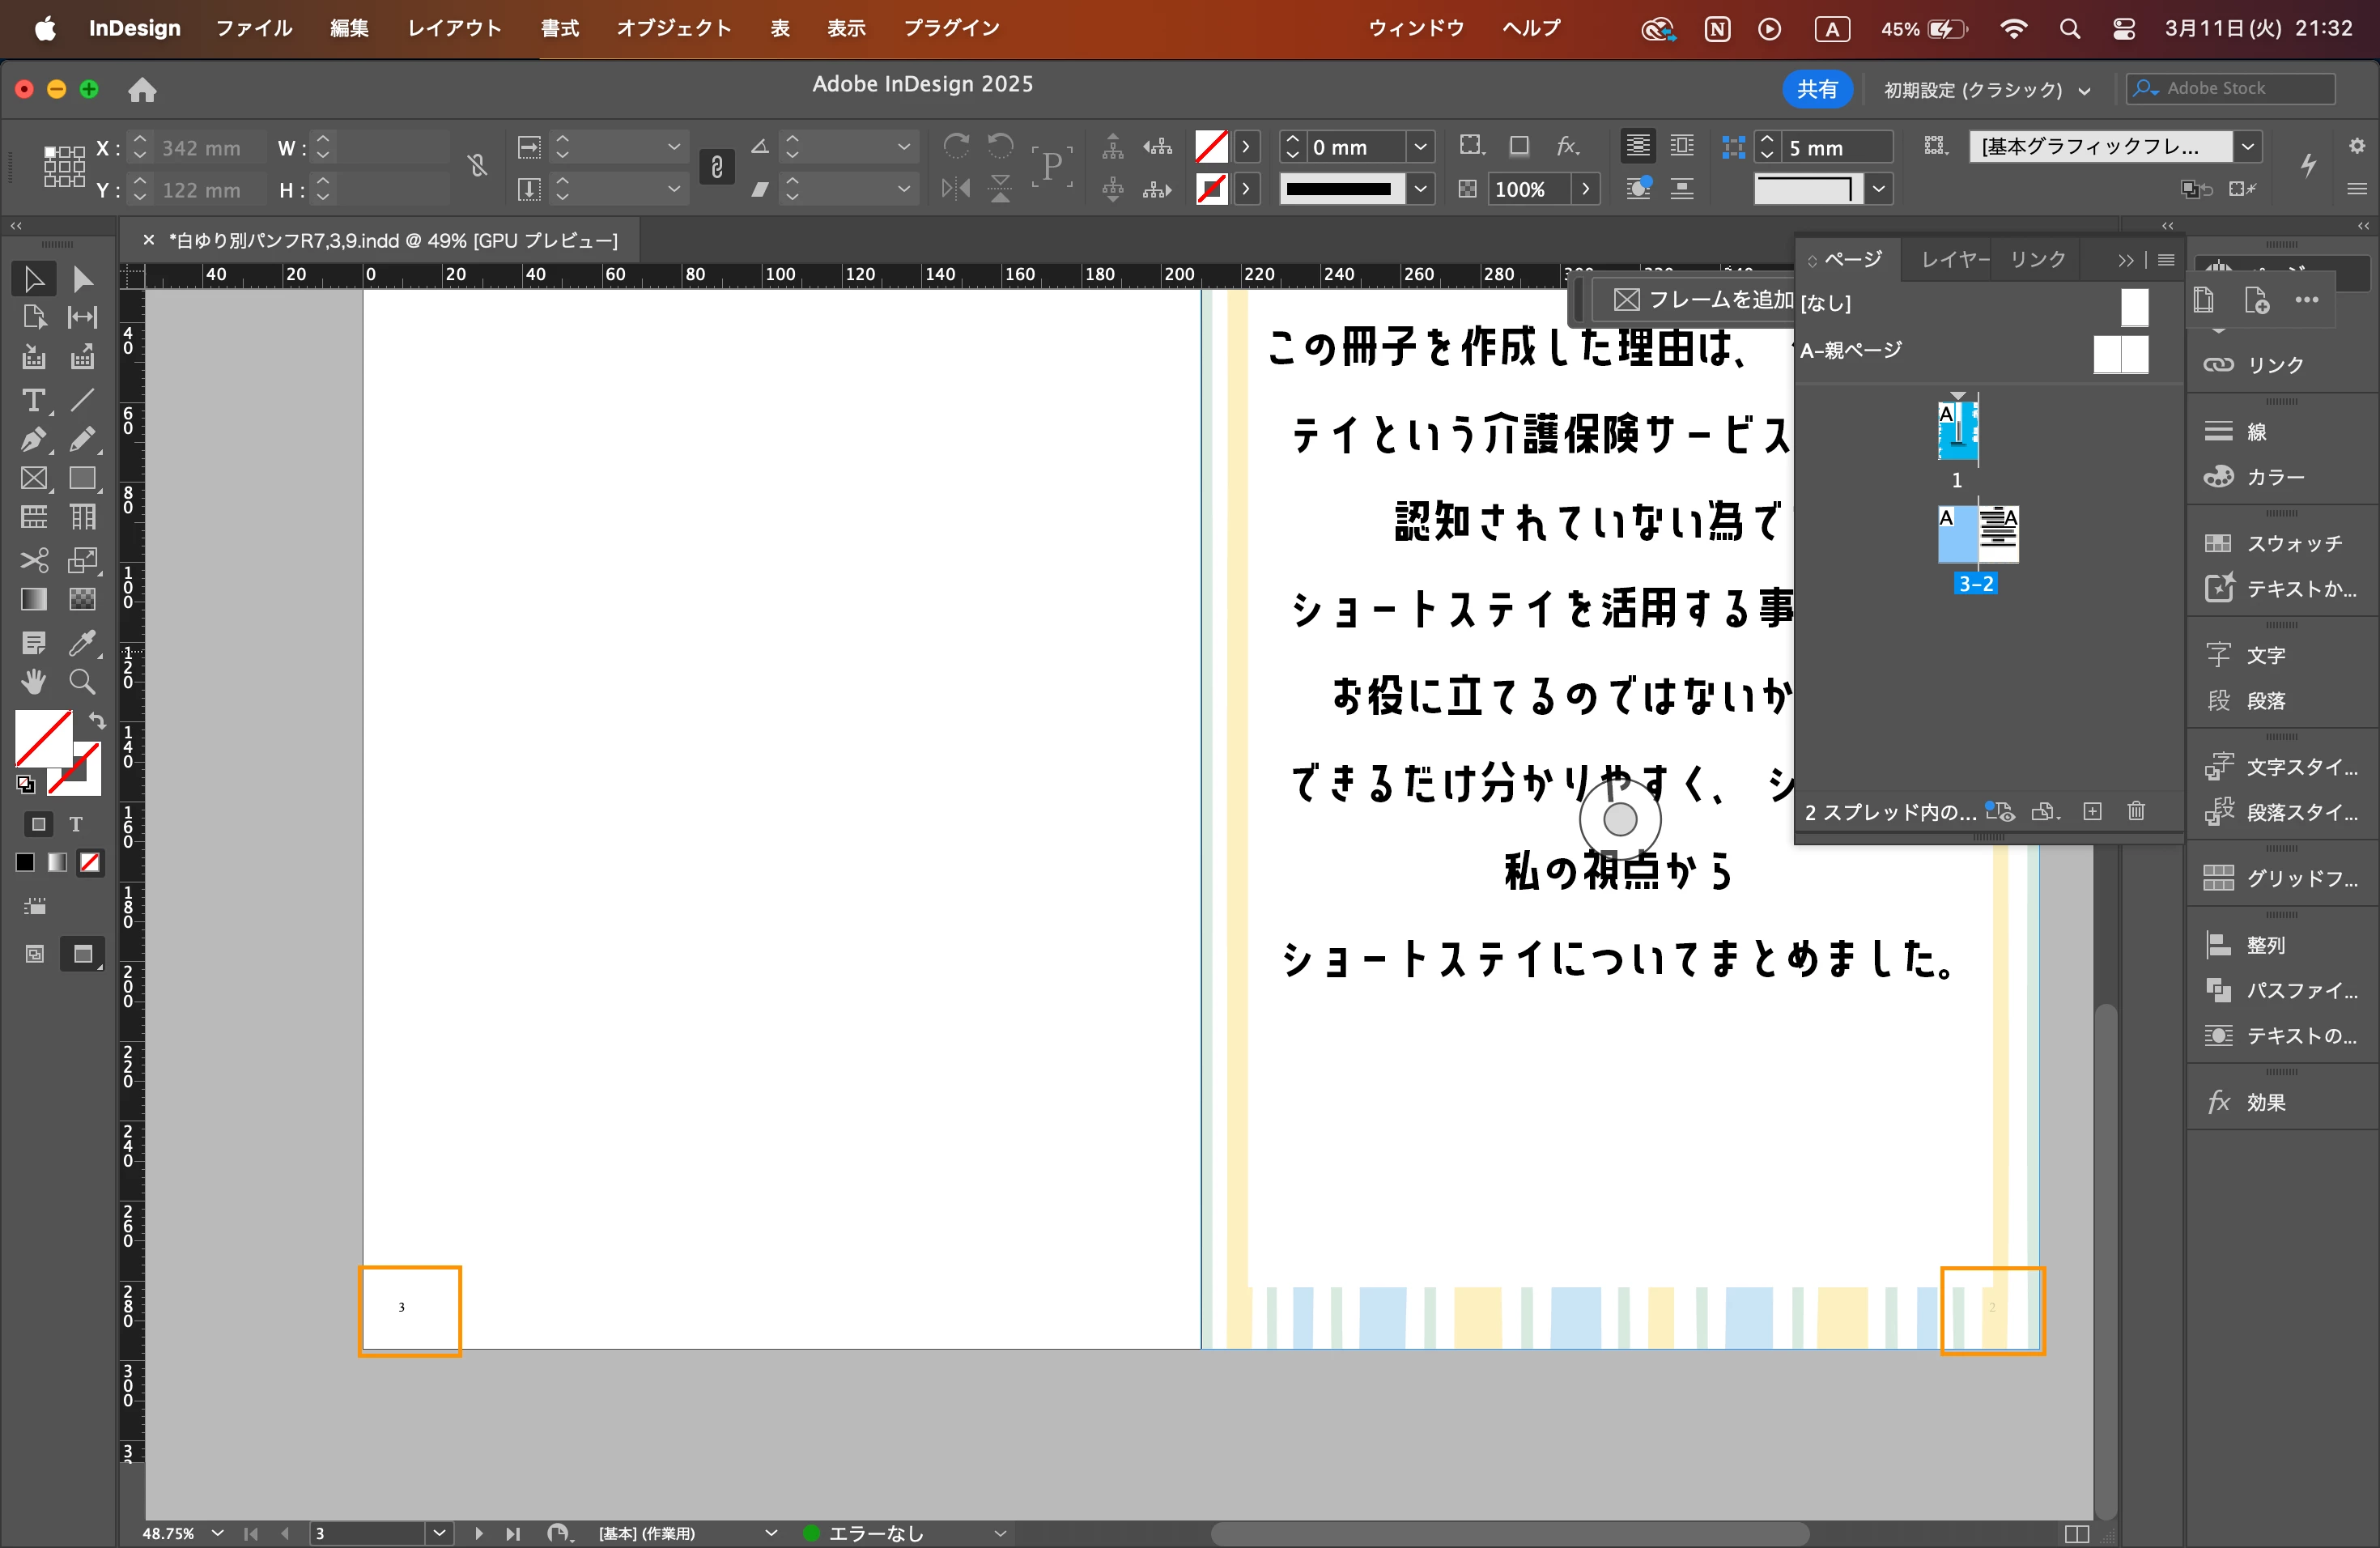Screen dimensions: 2380x1548
Task: Open zoom level 48.75% dropdown
Action: point(217,1533)
